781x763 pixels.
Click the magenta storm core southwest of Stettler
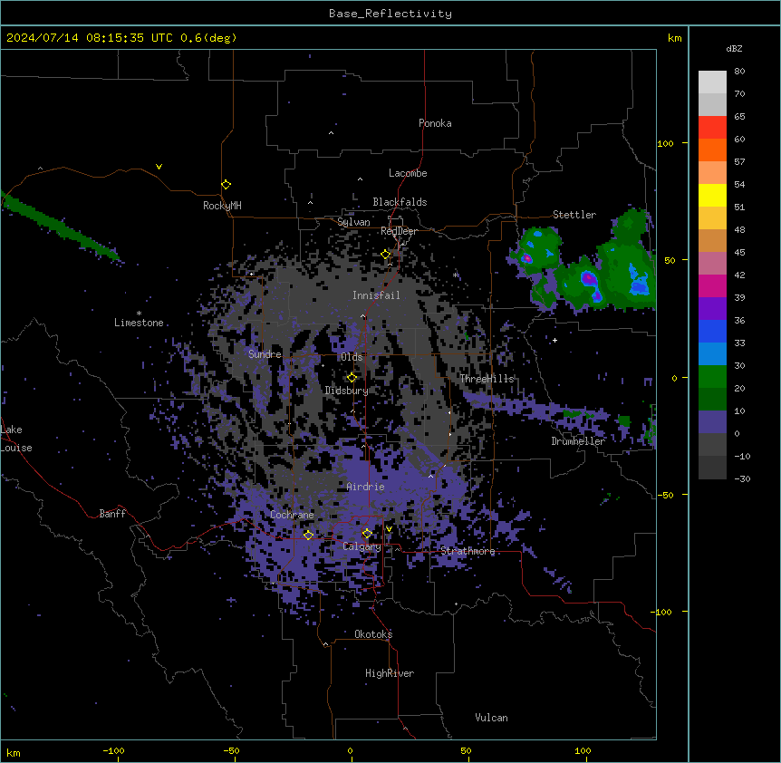click(x=527, y=258)
